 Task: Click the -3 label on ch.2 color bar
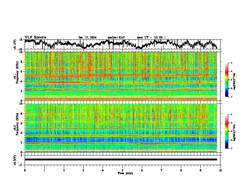point(231,115)
